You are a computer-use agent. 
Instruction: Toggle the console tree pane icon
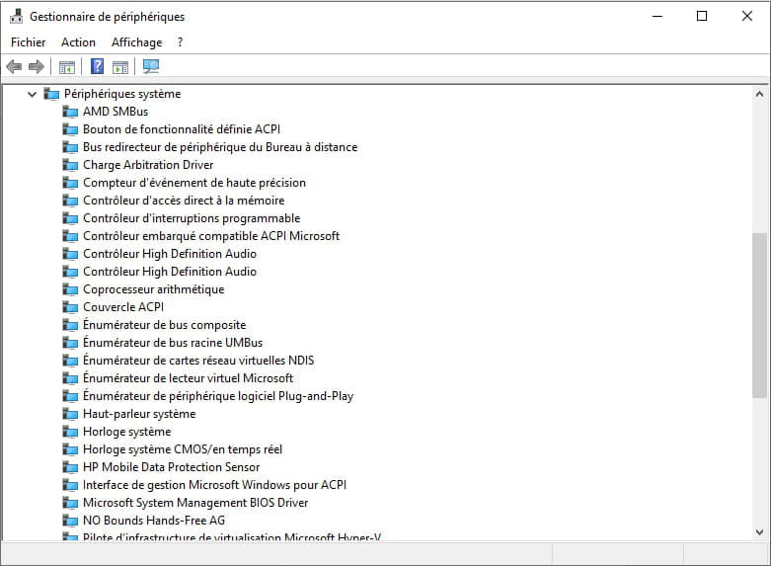pyautogui.click(x=67, y=67)
